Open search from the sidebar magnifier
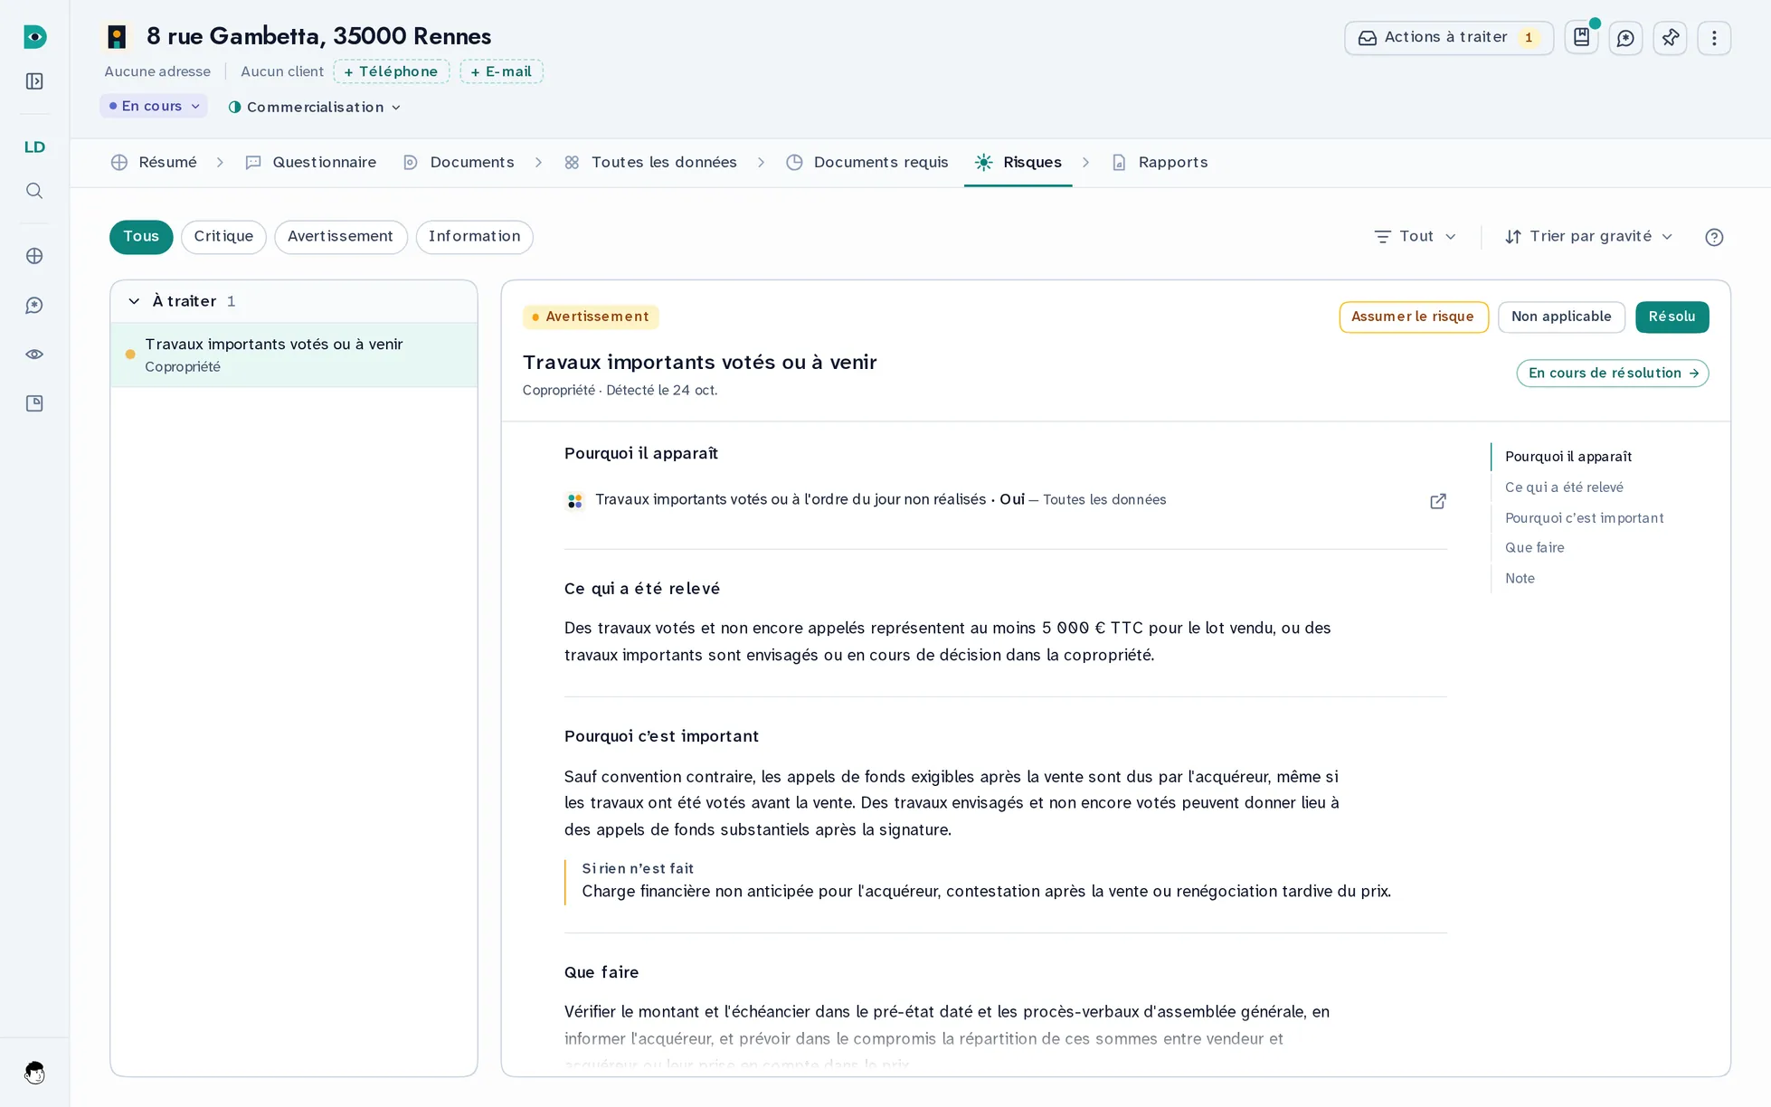This screenshot has height=1107, width=1771. [34, 191]
